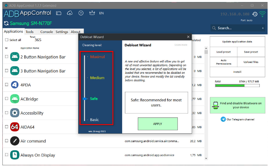
Task: Enable the Select all checkbox
Action: point(6,40)
